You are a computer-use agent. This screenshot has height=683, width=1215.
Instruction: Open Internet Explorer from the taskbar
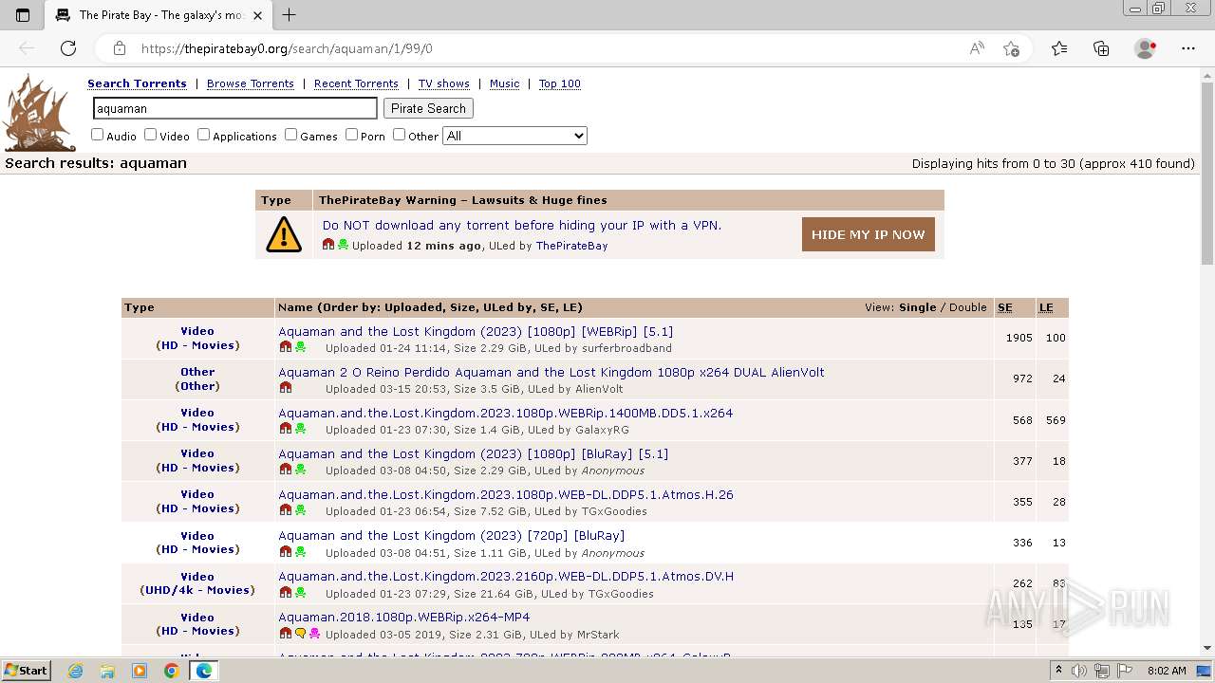click(75, 671)
